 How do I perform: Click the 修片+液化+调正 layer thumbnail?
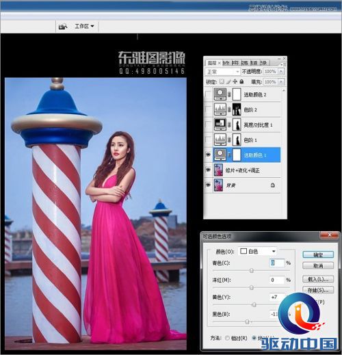(x=218, y=170)
